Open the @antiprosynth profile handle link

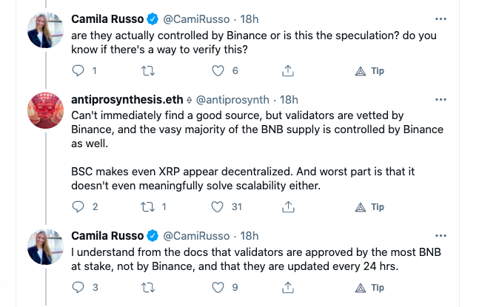click(x=232, y=100)
